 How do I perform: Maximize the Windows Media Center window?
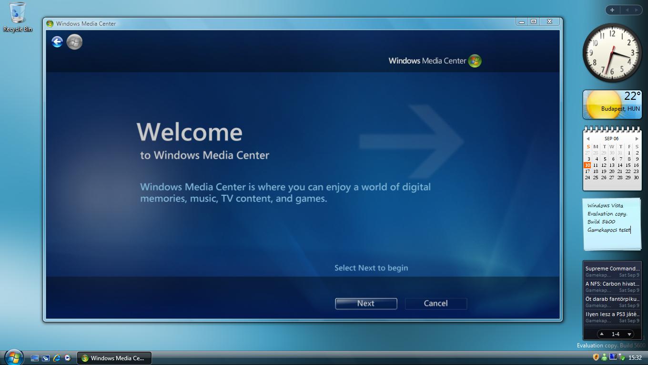[x=534, y=22]
